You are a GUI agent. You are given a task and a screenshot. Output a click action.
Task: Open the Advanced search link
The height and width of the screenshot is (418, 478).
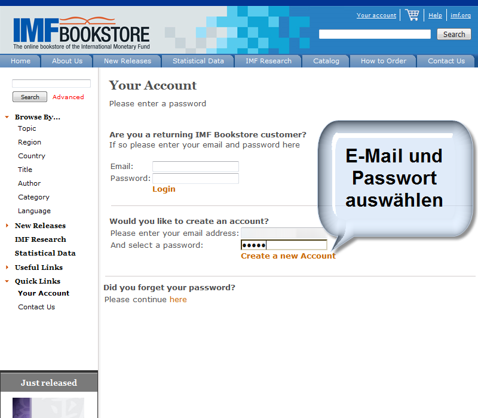68,97
